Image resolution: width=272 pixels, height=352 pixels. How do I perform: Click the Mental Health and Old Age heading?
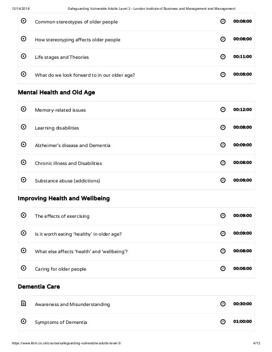[56, 92]
